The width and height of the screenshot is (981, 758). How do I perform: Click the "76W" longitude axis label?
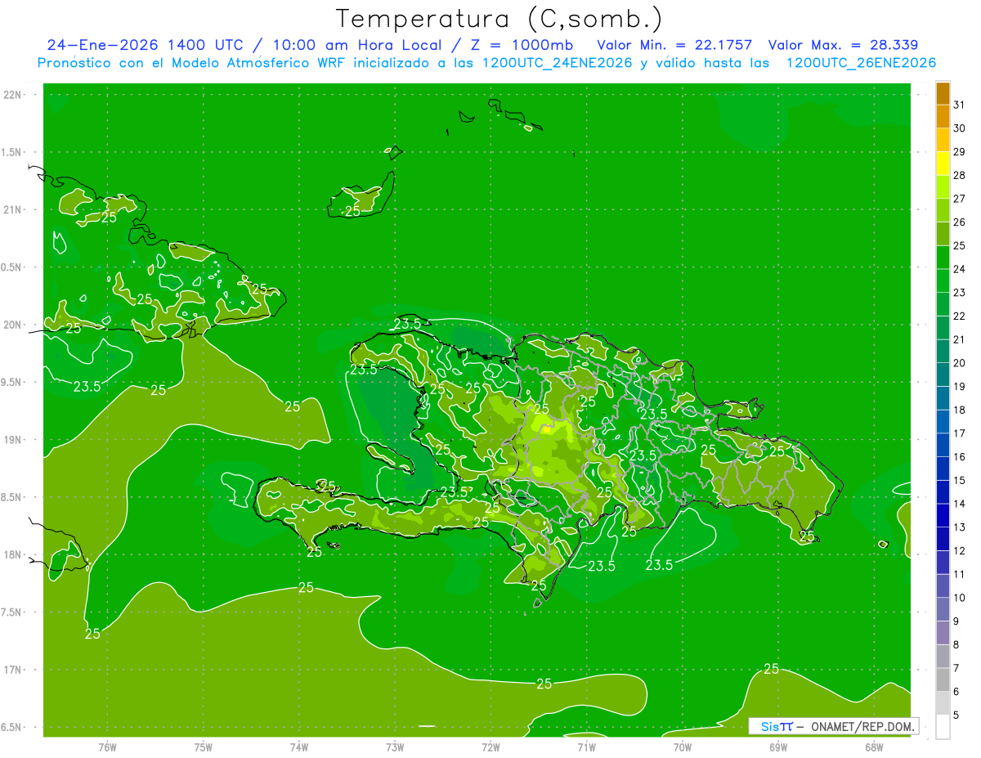point(107,747)
